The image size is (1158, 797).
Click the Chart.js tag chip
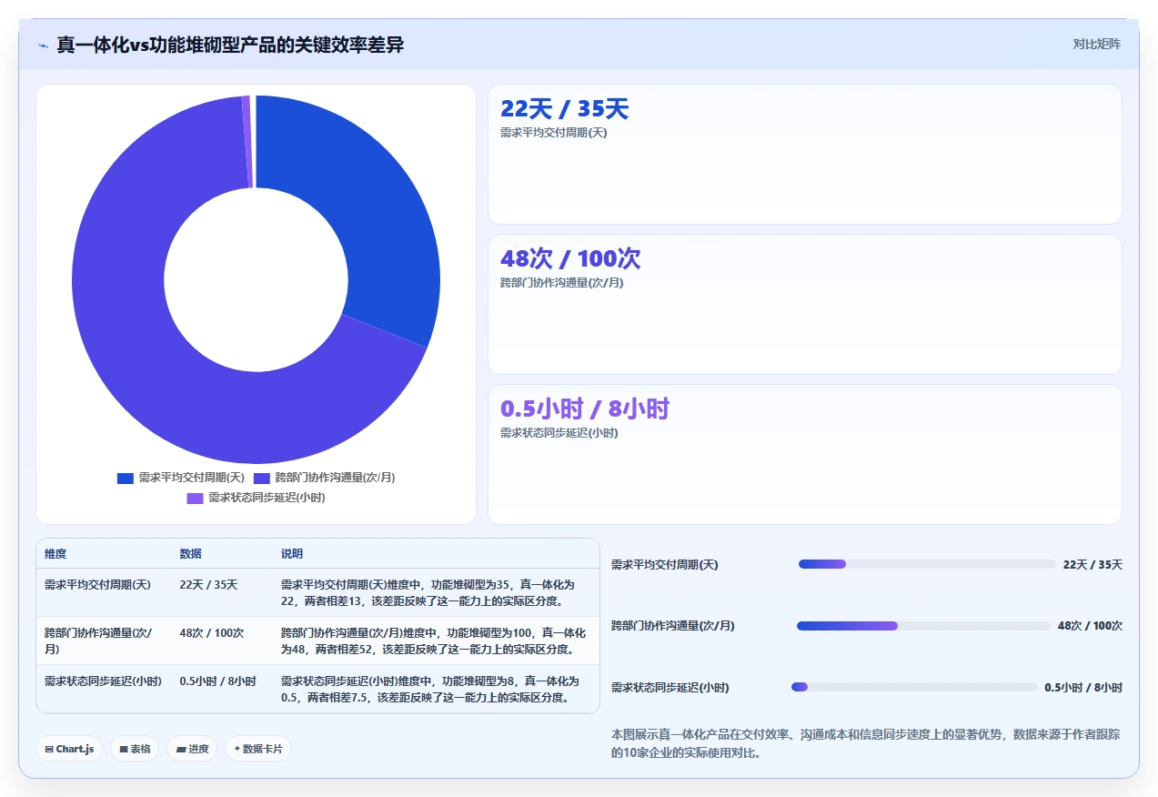point(69,749)
